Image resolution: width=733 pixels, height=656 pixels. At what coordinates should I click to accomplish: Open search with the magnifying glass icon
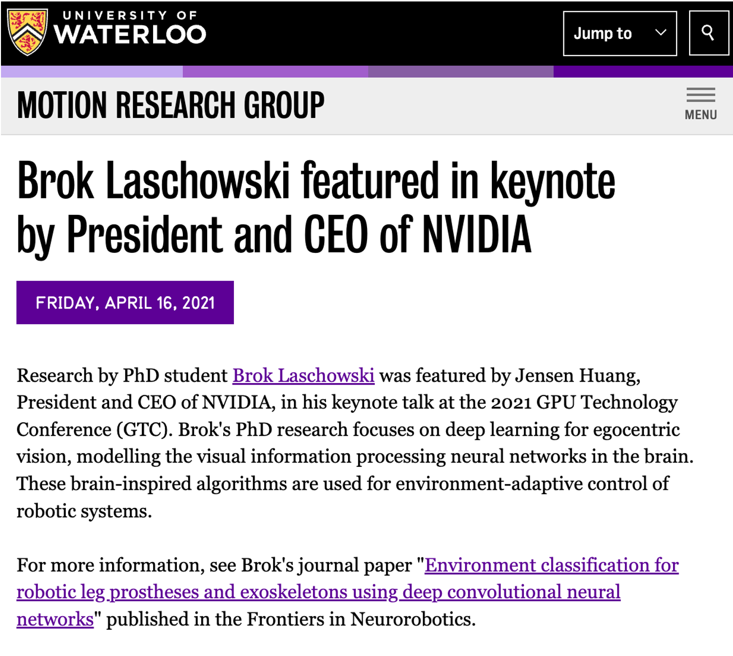click(708, 33)
